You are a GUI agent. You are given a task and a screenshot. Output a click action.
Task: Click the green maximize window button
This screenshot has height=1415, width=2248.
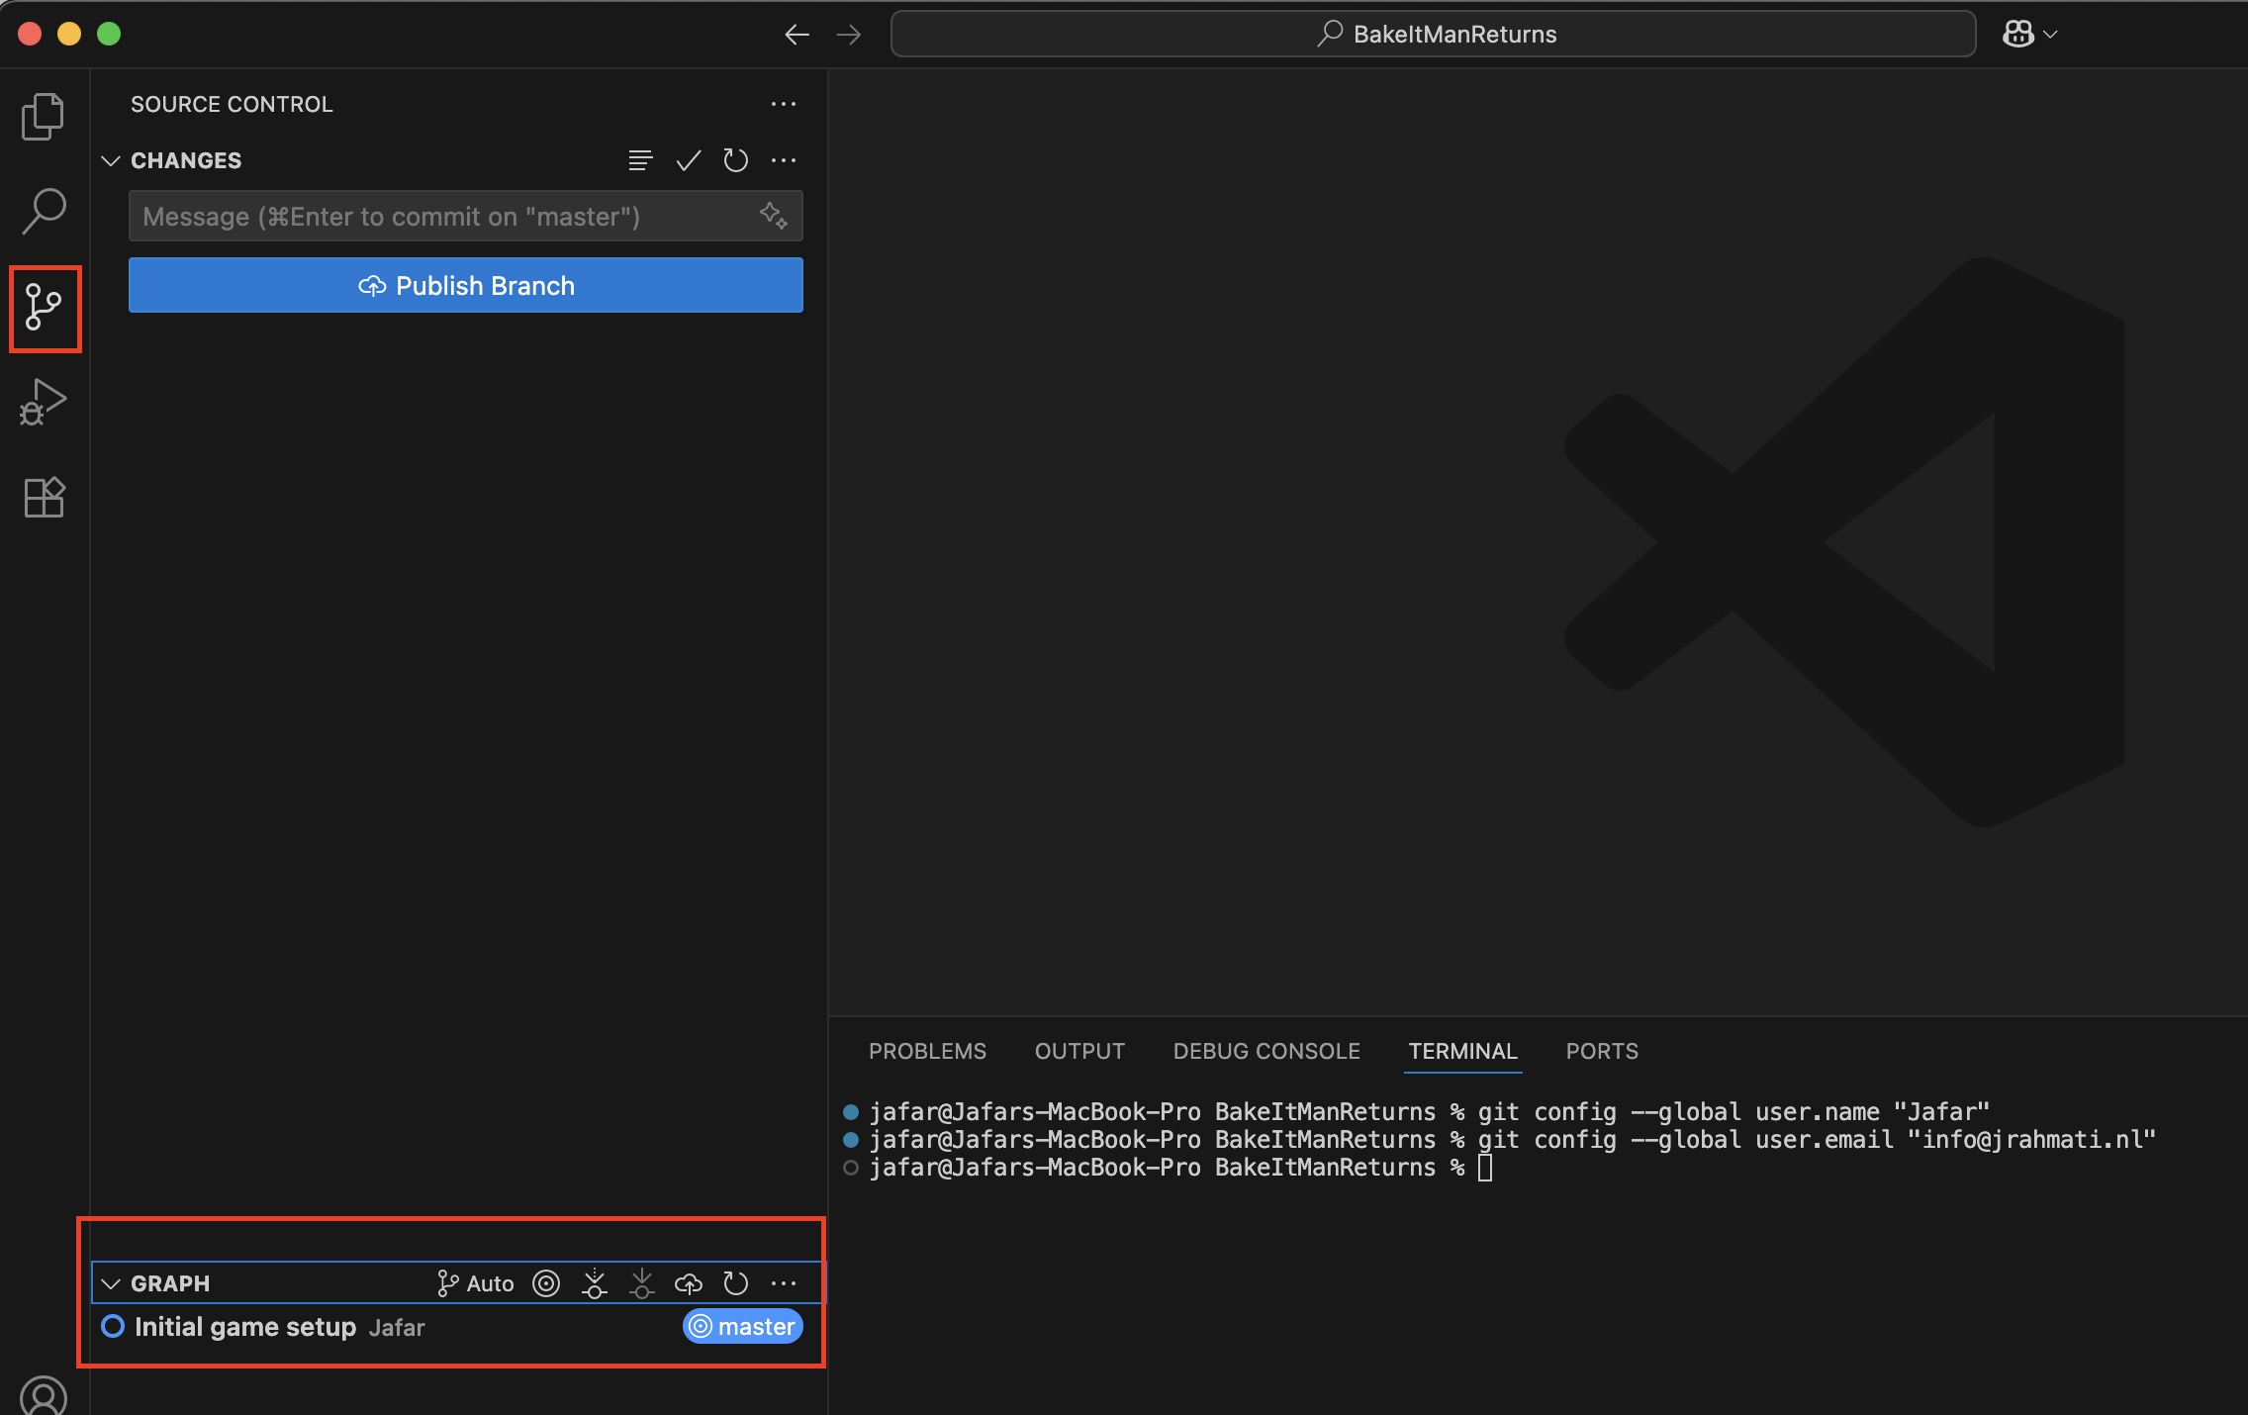point(109,34)
